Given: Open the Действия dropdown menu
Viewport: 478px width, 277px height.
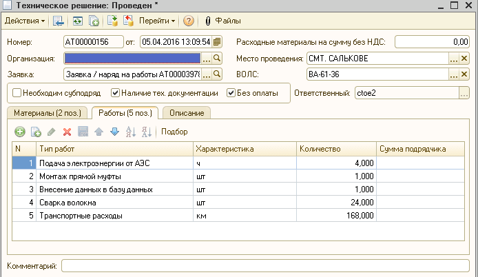Looking at the screenshot, I should click(25, 21).
